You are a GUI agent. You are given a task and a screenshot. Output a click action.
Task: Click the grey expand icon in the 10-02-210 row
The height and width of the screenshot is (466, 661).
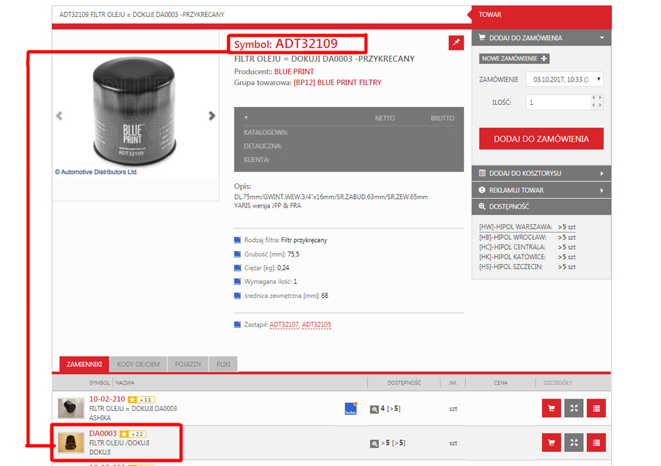tap(574, 408)
